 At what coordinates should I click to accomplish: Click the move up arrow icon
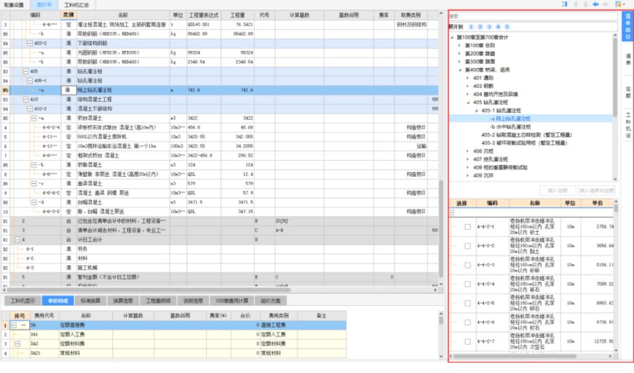pyautogui.click(x=577, y=4)
